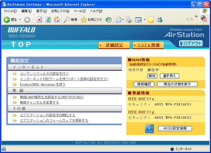The height and width of the screenshot is (153, 211).
Task: Click the IE page icon in title bar
Action: [x=4, y=5]
